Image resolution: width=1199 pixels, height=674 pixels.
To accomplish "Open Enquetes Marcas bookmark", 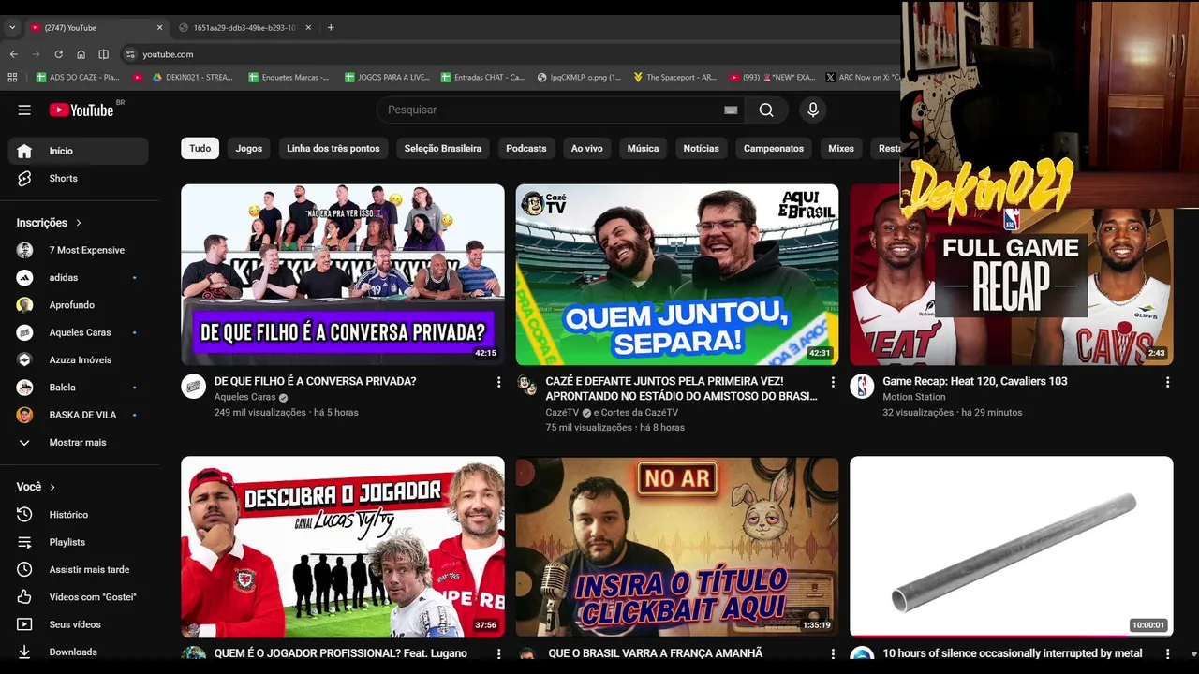I will (289, 78).
